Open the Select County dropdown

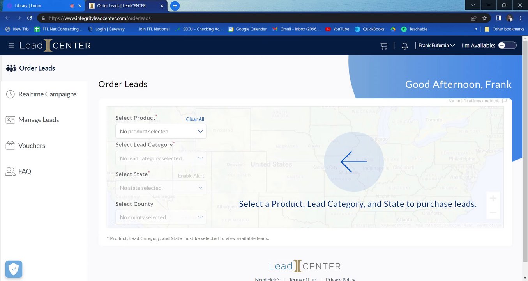pyautogui.click(x=161, y=217)
